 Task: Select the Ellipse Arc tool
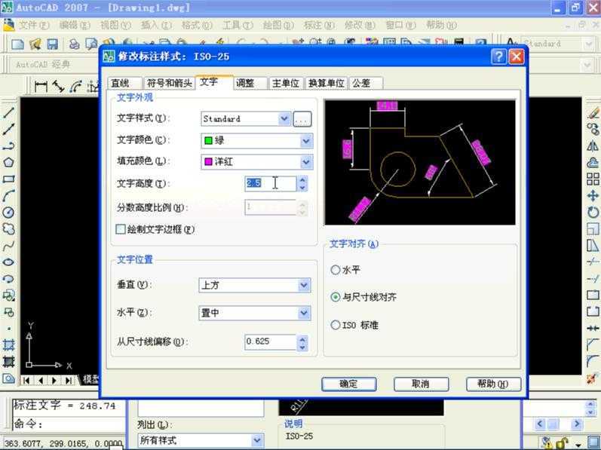pyautogui.click(x=8, y=279)
